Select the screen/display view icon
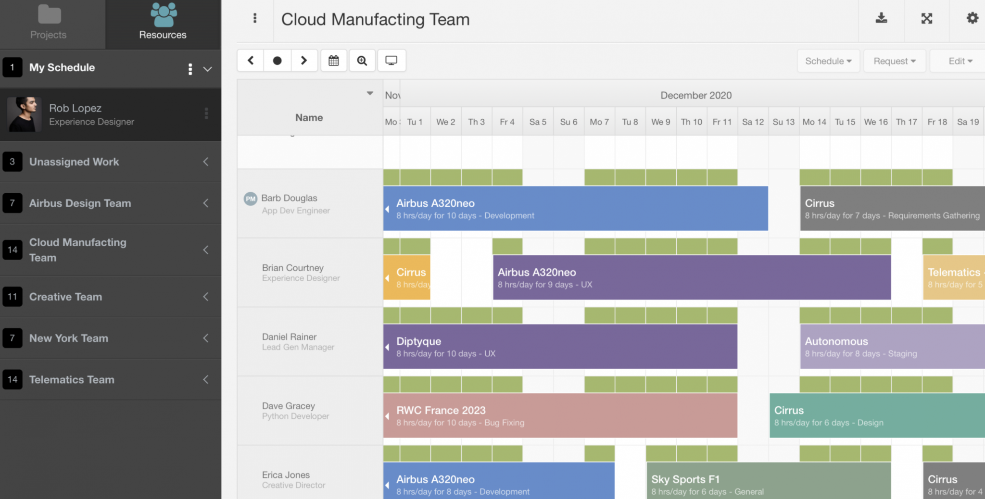This screenshot has width=985, height=499. (391, 60)
